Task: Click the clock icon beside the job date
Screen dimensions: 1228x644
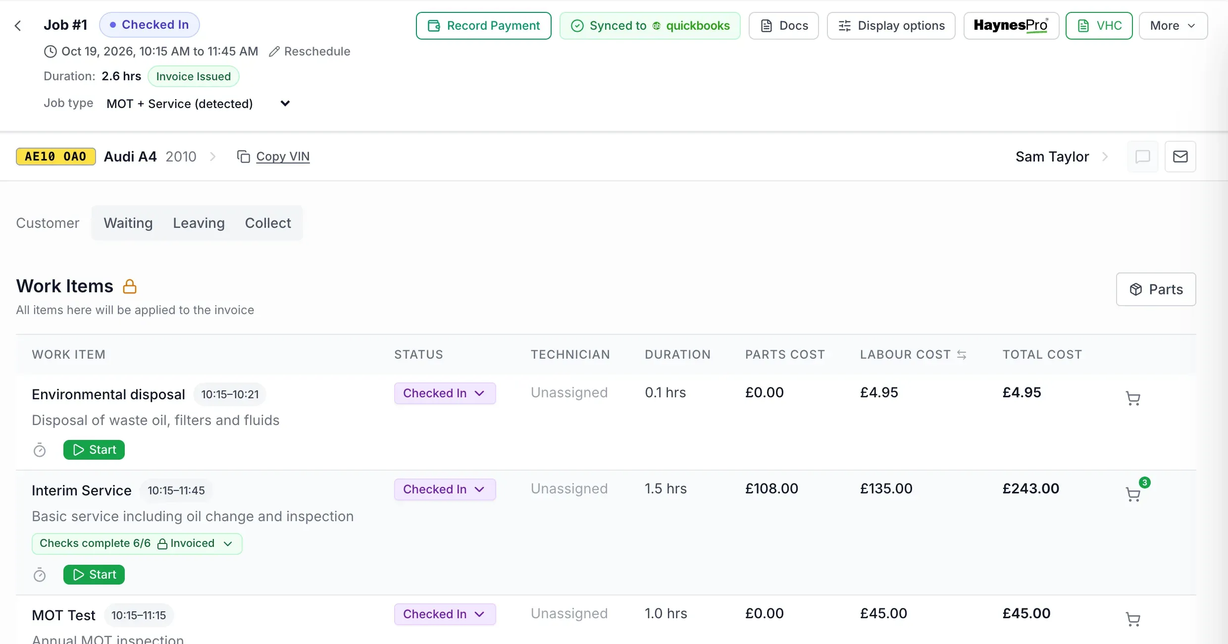Action: pyautogui.click(x=51, y=52)
